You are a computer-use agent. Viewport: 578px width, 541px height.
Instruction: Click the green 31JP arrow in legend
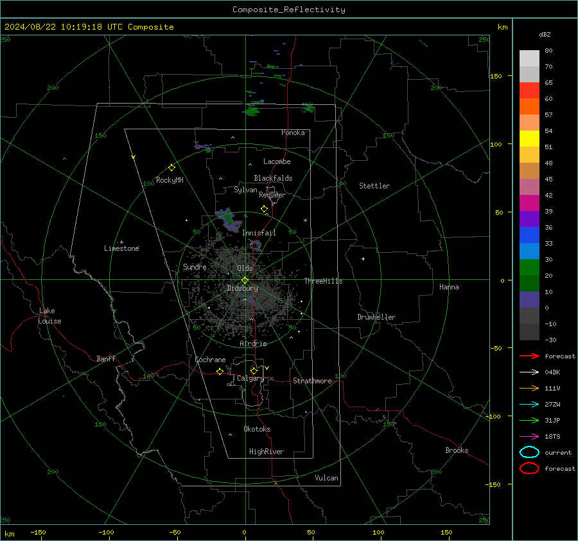pos(529,420)
